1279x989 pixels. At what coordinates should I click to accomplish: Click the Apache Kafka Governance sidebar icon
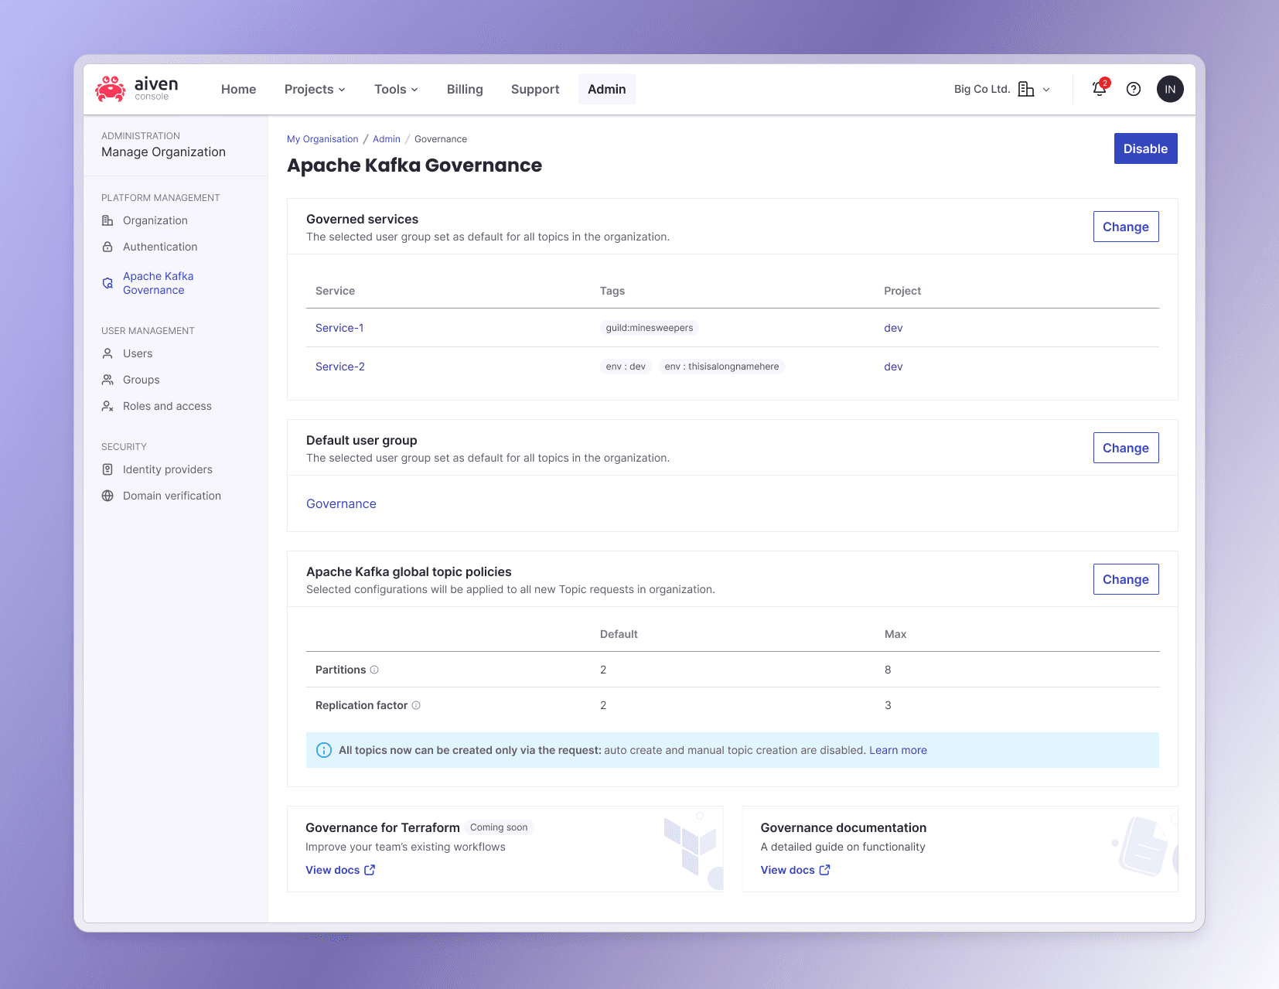107,283
